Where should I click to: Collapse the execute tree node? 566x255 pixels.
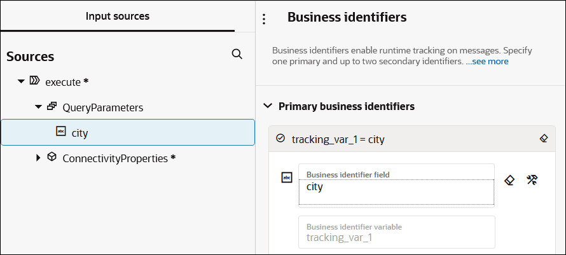pyautogui.click(x=21, y=82)
